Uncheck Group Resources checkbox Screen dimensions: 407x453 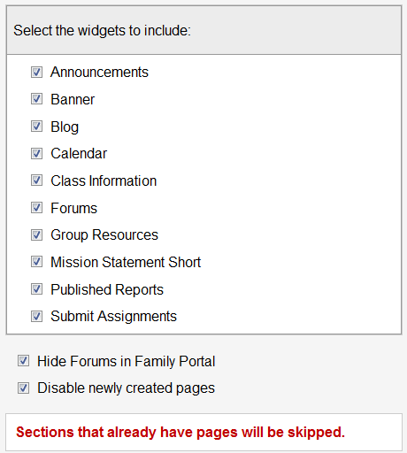tap(36, 235)
